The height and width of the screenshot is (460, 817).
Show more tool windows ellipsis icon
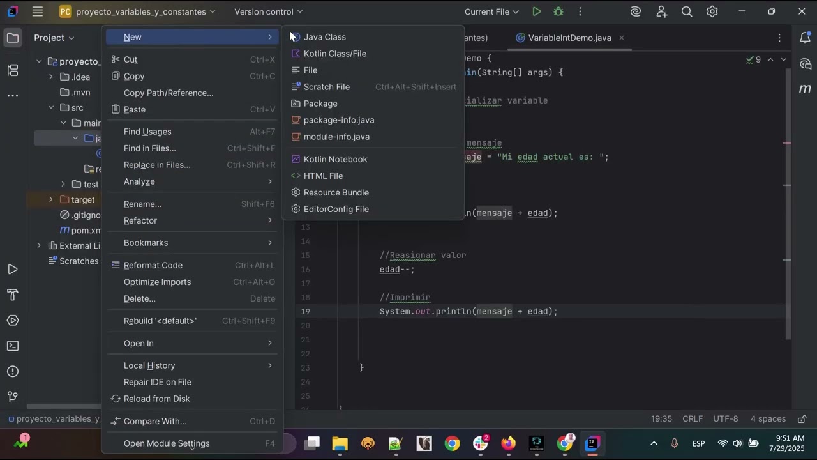coord(13,95)
